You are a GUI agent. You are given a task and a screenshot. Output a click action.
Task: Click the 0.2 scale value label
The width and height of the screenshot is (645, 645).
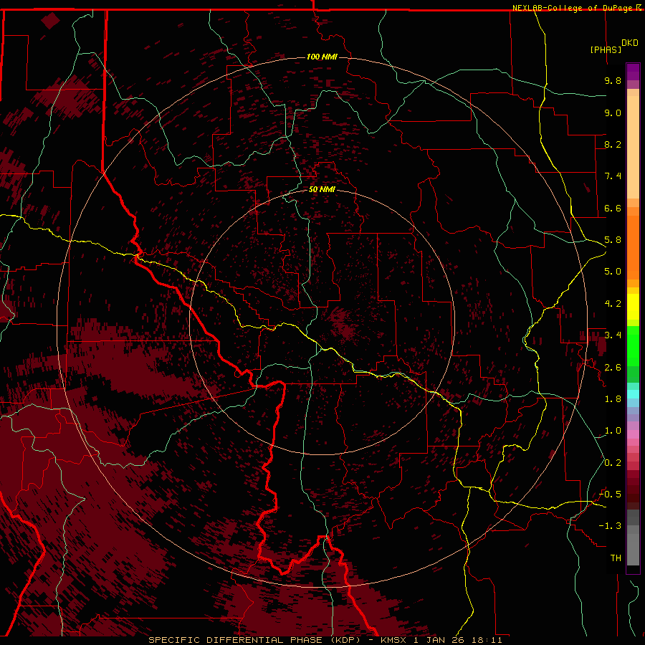coord(613,463)
